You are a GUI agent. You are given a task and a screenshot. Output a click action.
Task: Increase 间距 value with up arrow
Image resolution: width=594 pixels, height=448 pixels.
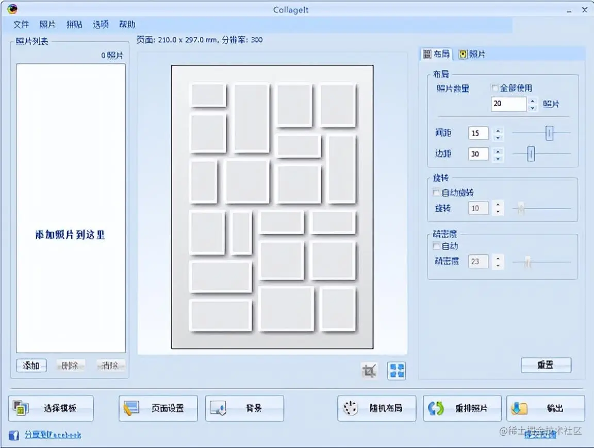click(x=498, y=130)
